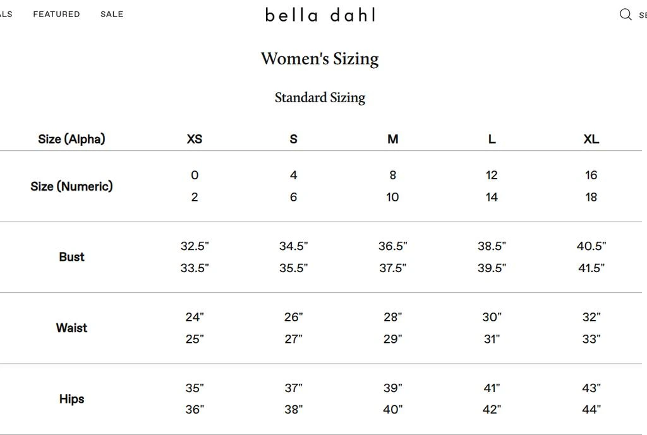This screenshot has height=435, width=647.
Task: Select the XS column header
Action: [x=194, y=139]
